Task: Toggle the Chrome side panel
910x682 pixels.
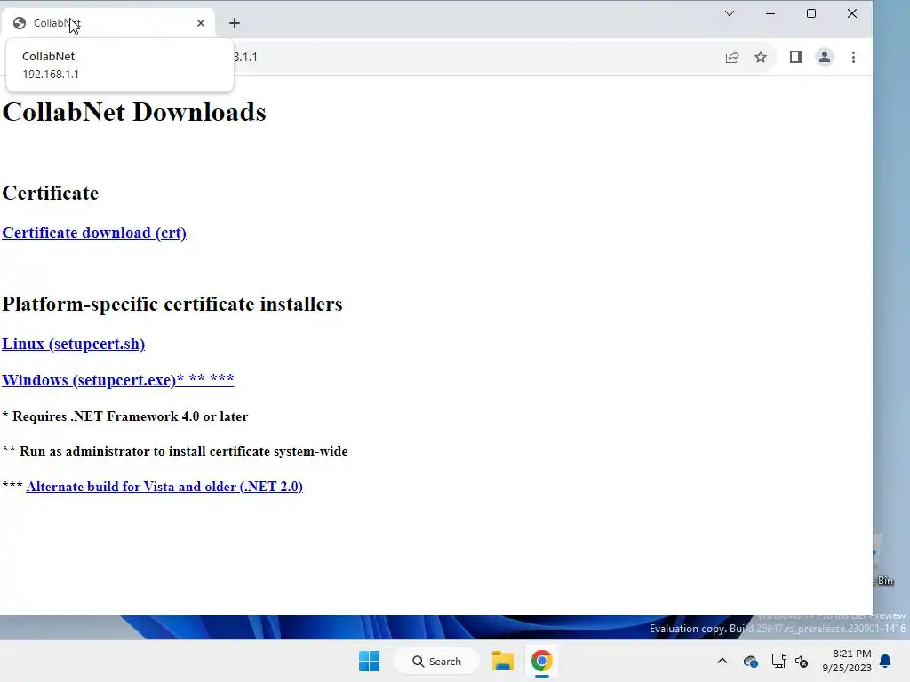Action: pos(795,57)
